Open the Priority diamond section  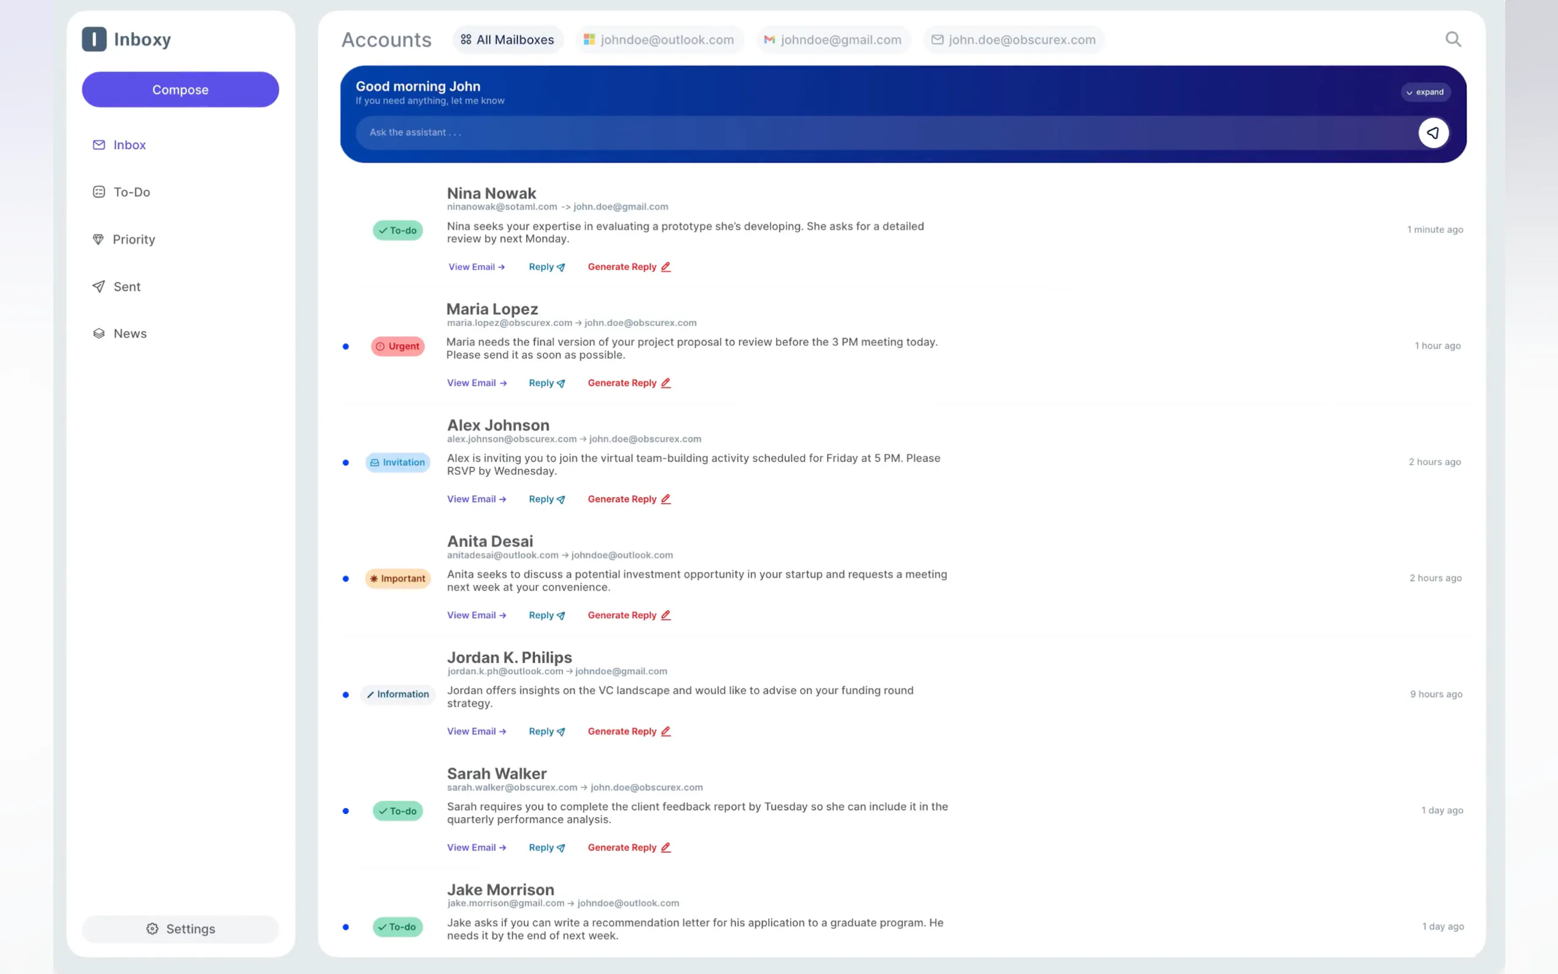(x=132, y=240)
